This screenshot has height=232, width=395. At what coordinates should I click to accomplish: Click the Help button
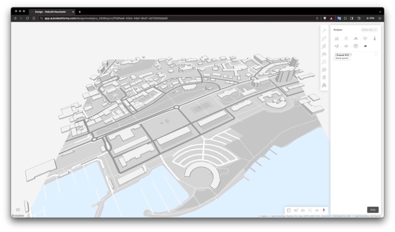pyautogui.click(x=372, y=210)
